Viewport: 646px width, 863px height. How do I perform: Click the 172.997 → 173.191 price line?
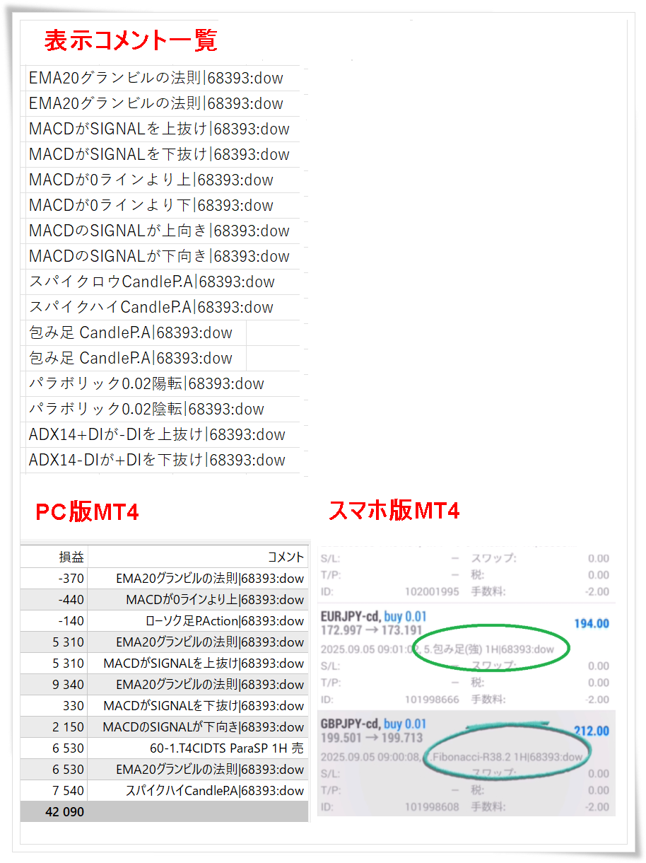pyautogui.click(x=370, y=630)
